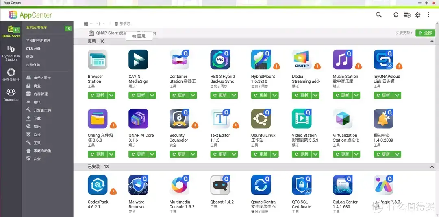Viewport: 439px width, 217px height.
Task: Expand update options arrow for Text Editor
Action: pyautogui.click(x=234, y=154)
